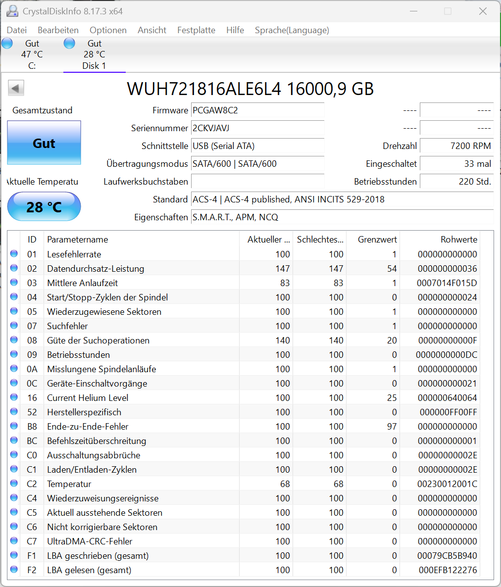Click the status orb of Geräte-Einschaltvorgänge row

[14, 383]
